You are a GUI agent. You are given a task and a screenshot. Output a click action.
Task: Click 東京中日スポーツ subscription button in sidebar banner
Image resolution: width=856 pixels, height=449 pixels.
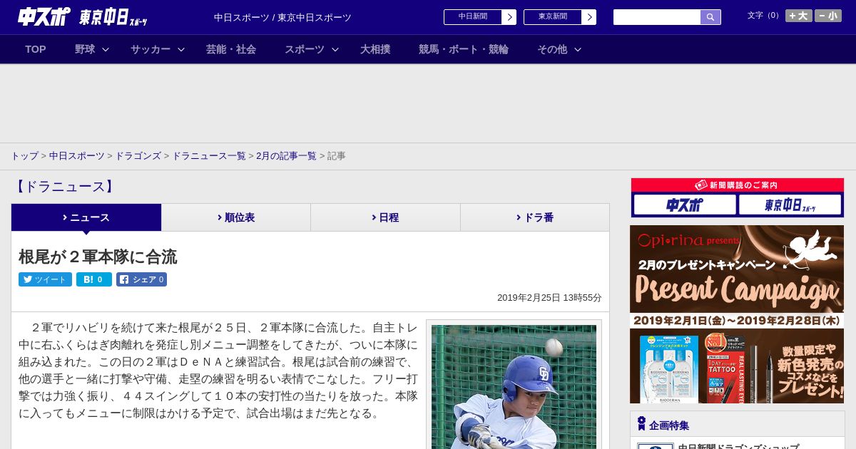(790, 205)
